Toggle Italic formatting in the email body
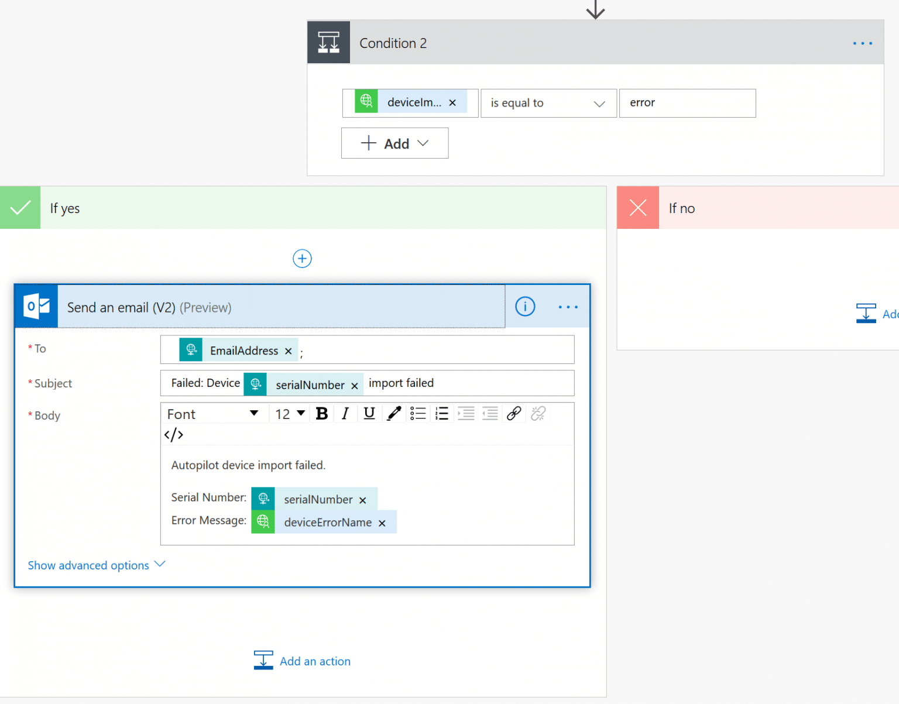Image resolution: width=899 pixels, height=704 pixels. point(345,413)
